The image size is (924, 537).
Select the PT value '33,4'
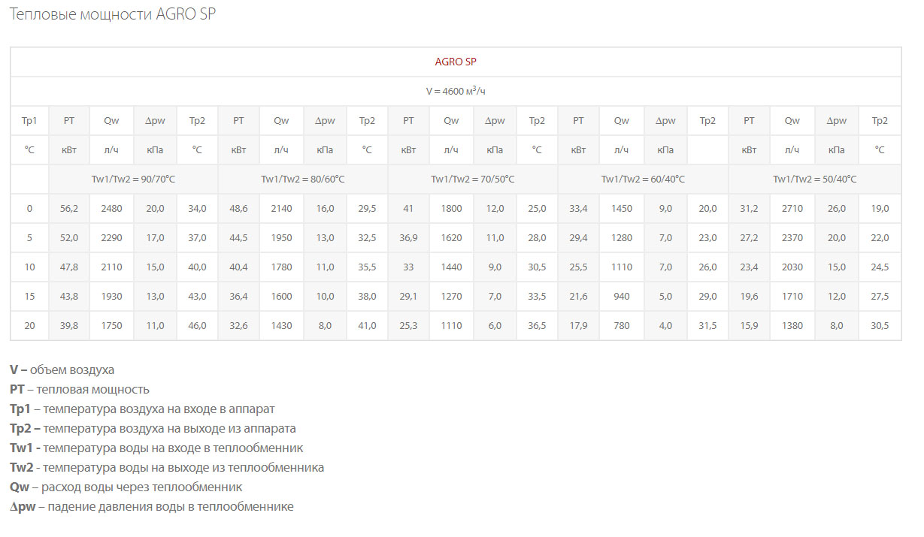point(578,208)
